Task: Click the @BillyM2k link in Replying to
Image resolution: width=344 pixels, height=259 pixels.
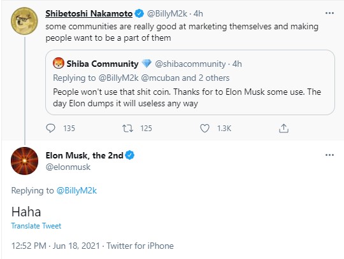Action: 76,190
